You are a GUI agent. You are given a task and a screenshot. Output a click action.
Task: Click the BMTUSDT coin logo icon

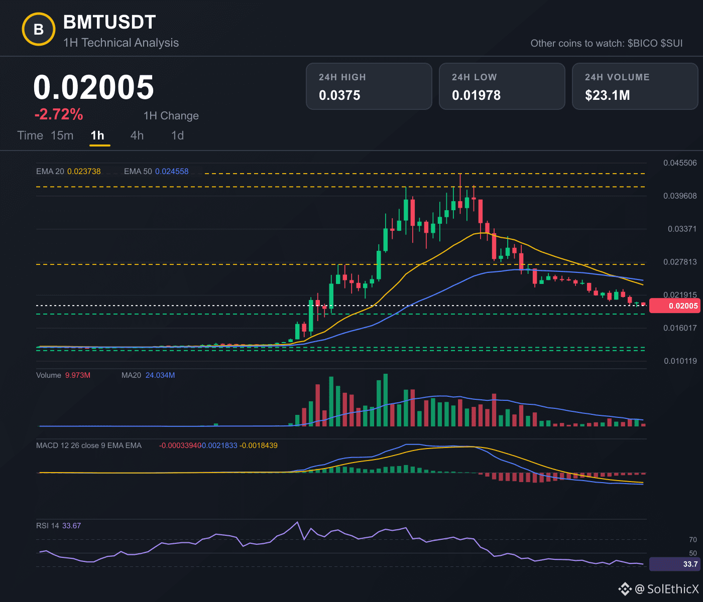tap(39, 30)
